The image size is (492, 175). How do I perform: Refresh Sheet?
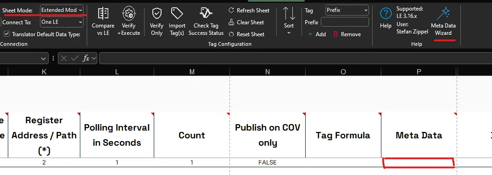coord(249,11)
